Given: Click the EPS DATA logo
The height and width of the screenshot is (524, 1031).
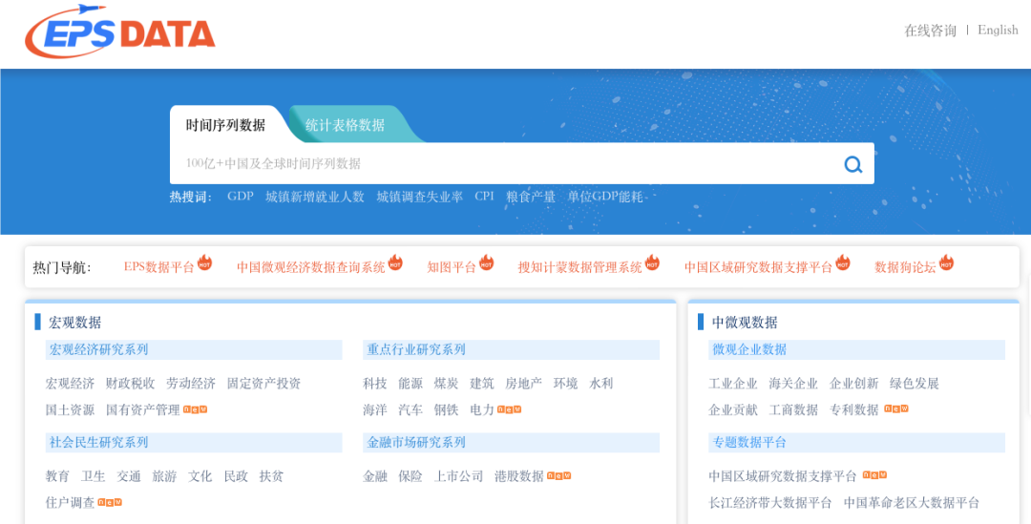Looking at the screenshot, I should (119, 32).
